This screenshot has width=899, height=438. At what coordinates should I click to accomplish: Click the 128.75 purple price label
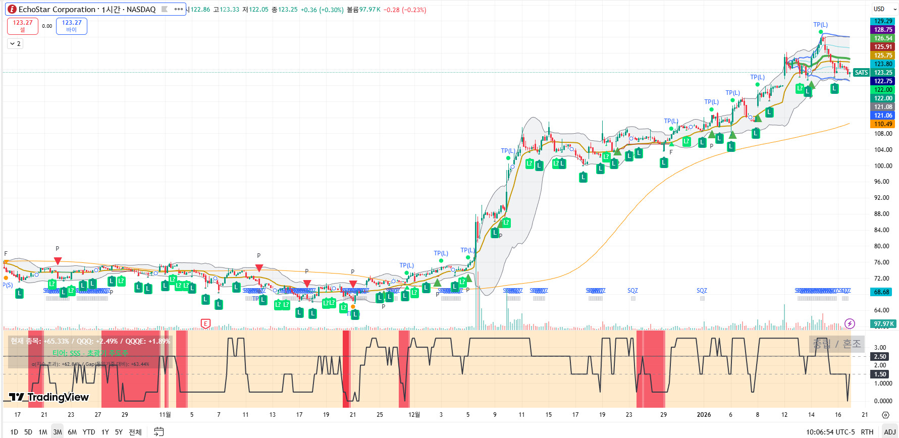tap(883, 30)
